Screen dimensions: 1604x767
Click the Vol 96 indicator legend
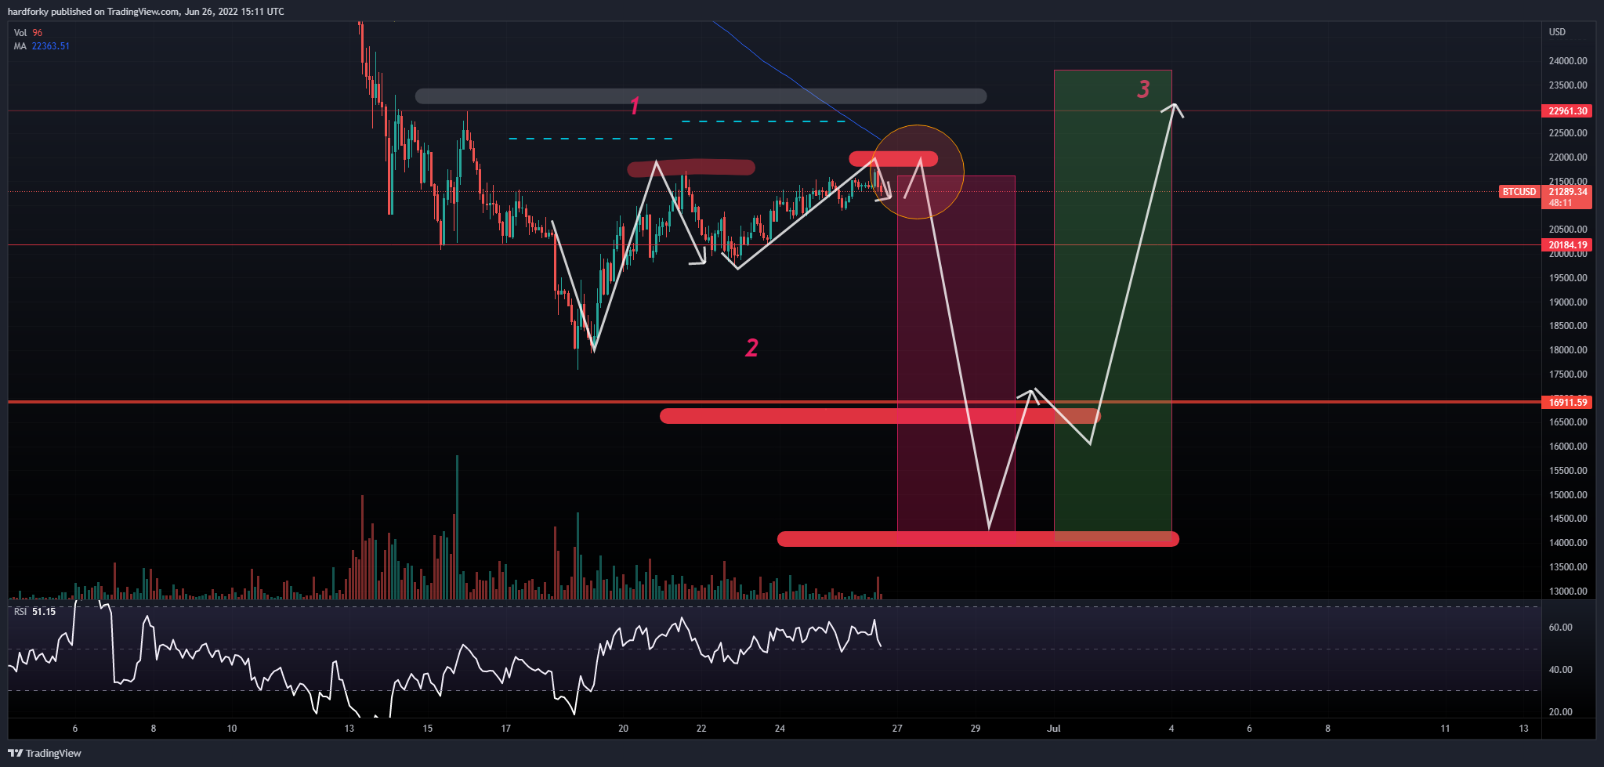28,33
